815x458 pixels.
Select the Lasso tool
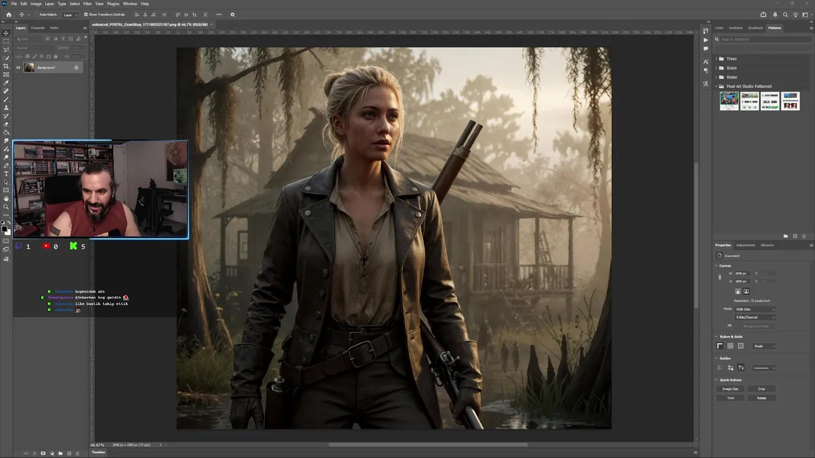(x=6, y=50)
